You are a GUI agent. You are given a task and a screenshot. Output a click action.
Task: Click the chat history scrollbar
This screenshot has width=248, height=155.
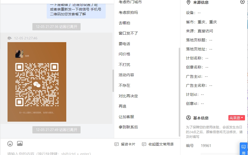click(113, 81)
